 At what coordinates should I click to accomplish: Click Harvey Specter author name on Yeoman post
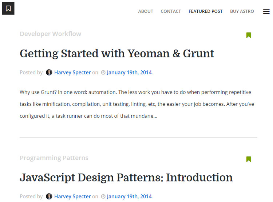click(x=72, y=73)
